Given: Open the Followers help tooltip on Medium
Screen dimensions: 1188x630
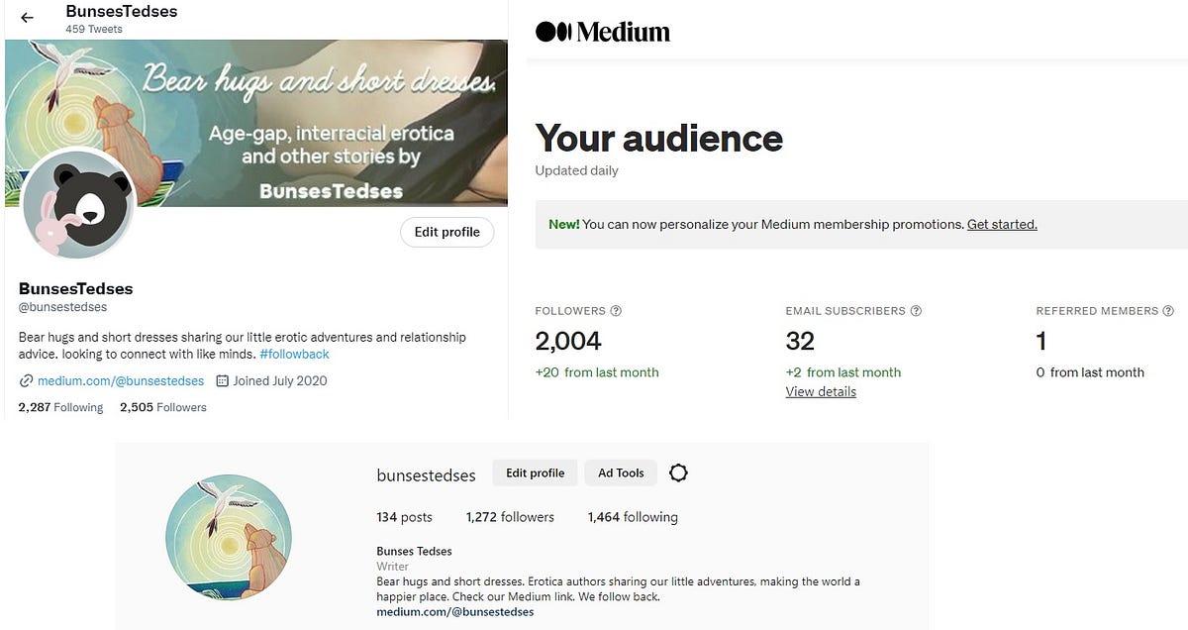Looking at the screenshot, I should point(616,310).
